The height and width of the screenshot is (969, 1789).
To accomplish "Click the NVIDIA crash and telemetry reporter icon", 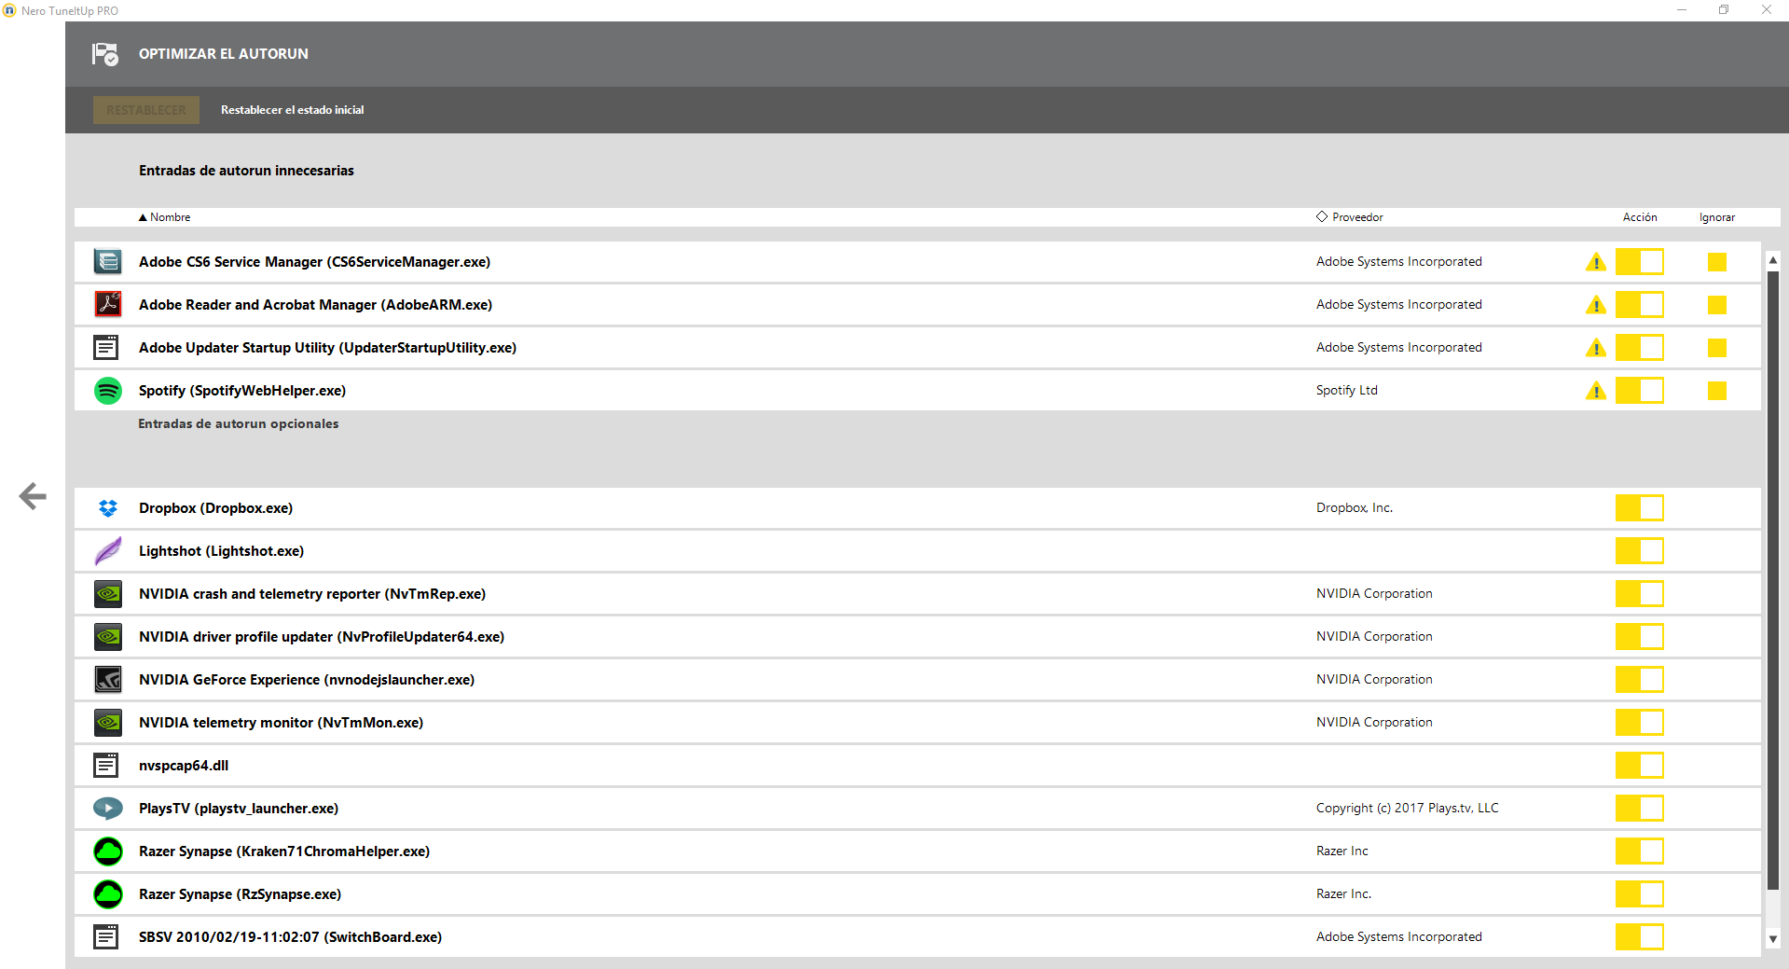I will click(x=108, y=594).
